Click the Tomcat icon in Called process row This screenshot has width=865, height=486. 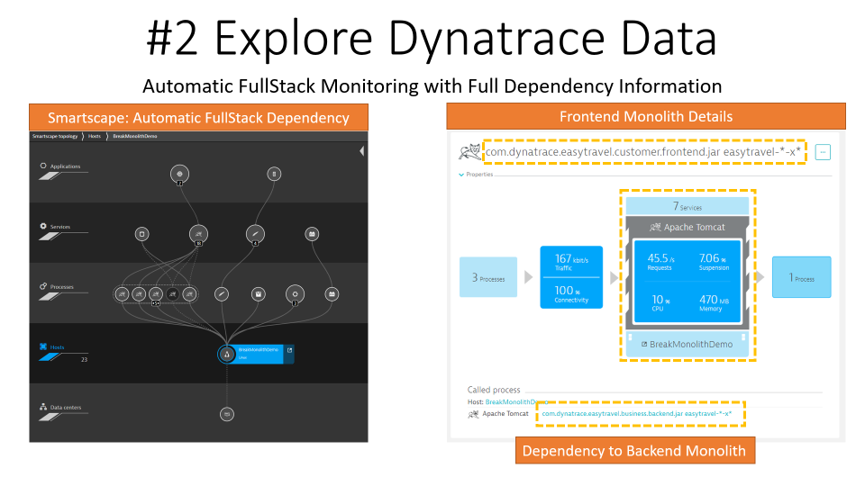pos(473,414)
